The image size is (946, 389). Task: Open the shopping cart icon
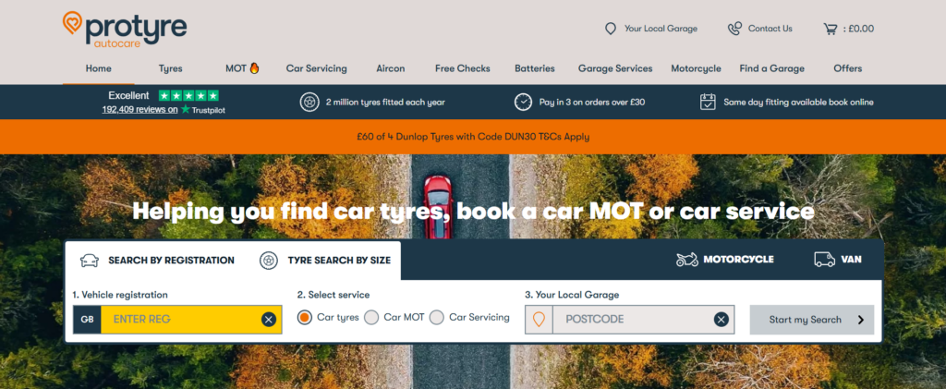click(831, 29)
